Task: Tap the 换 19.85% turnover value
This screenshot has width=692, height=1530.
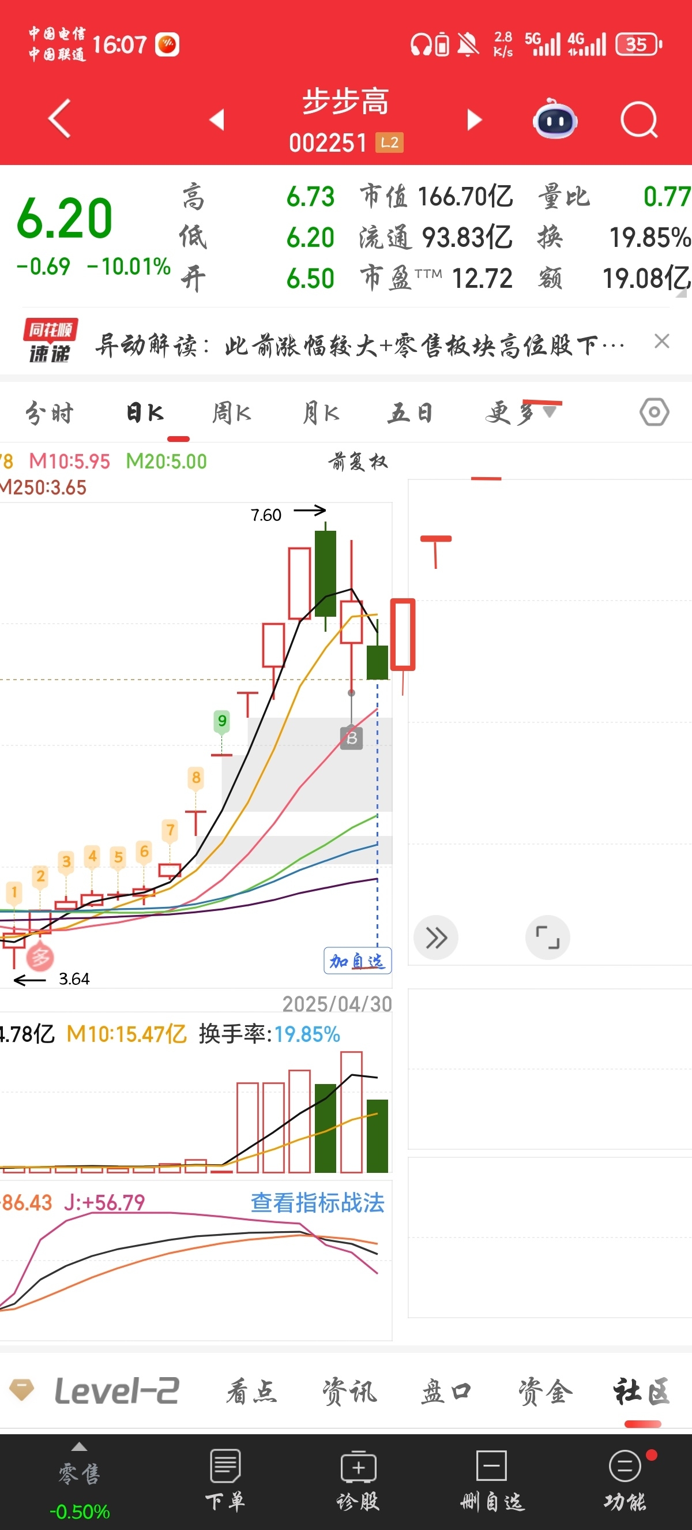Action: [x=614, y=238]
